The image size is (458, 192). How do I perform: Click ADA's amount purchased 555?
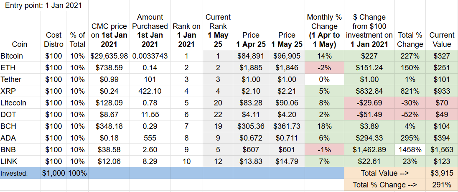150,138
